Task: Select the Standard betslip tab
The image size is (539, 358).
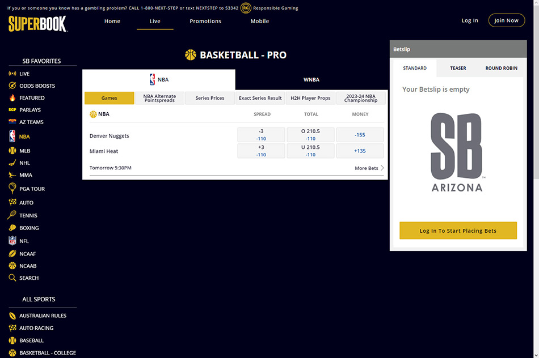Action: pyautogui.click(x=415, y=68)
